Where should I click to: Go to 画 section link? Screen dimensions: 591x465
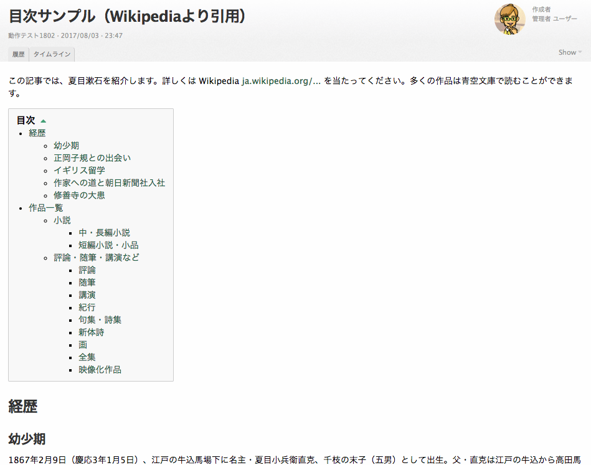pos(83,344)
